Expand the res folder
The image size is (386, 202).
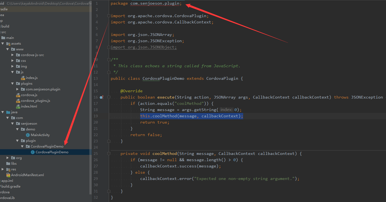coord(3,169)
